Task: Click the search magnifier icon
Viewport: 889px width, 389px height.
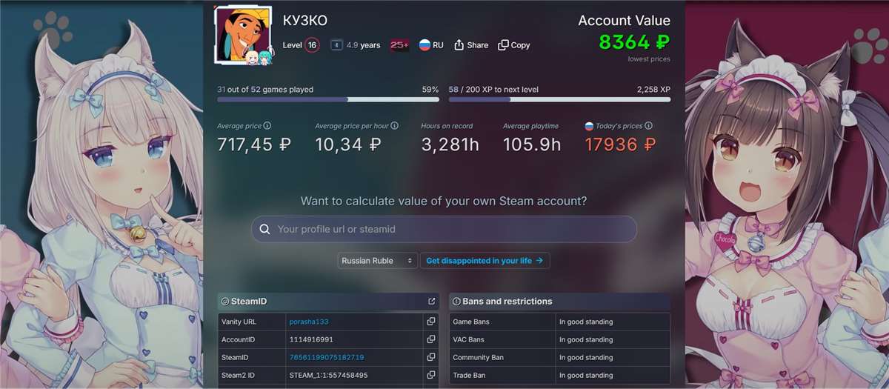Action: click(264, 230)
